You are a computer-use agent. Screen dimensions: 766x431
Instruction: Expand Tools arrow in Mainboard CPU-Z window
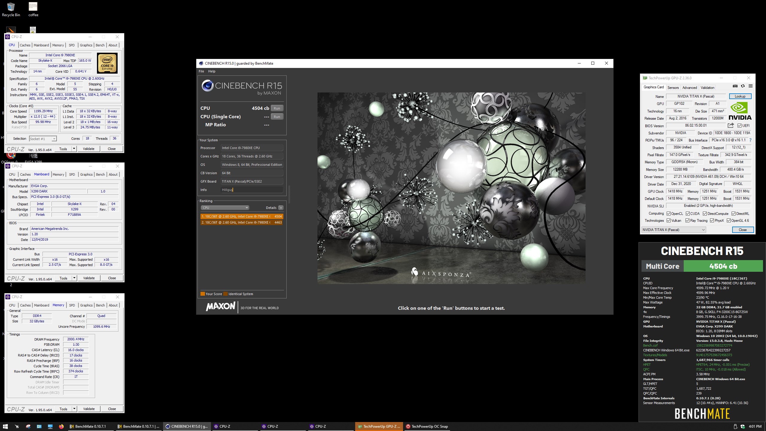coord(74,278)
